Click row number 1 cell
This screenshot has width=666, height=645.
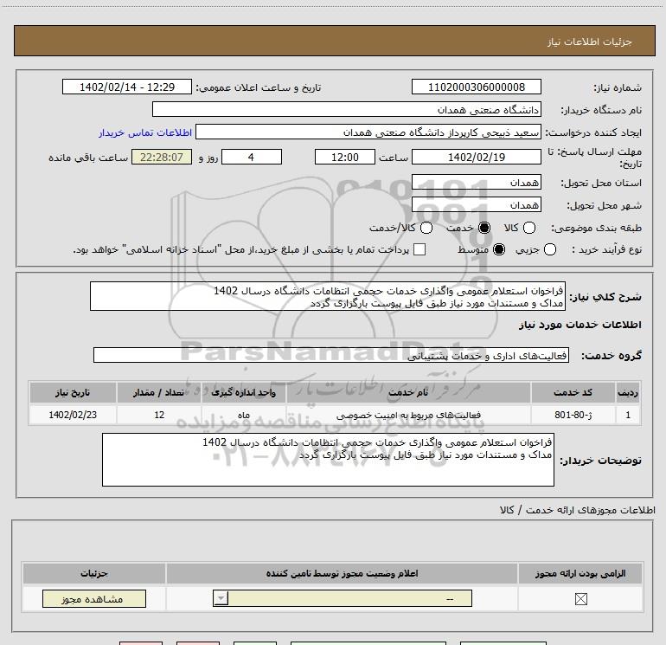pos(628,415)
